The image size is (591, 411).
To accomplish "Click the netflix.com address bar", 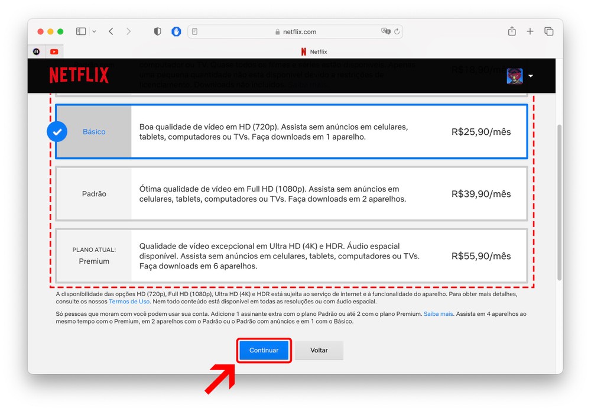I will click(295, 32).
